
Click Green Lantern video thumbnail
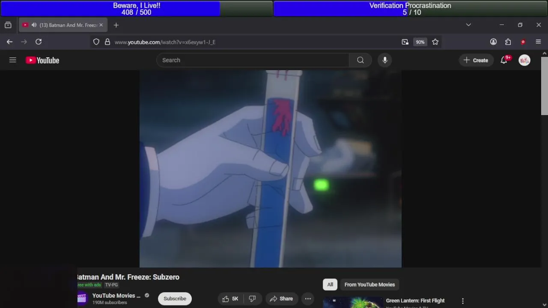pos(352,302)
